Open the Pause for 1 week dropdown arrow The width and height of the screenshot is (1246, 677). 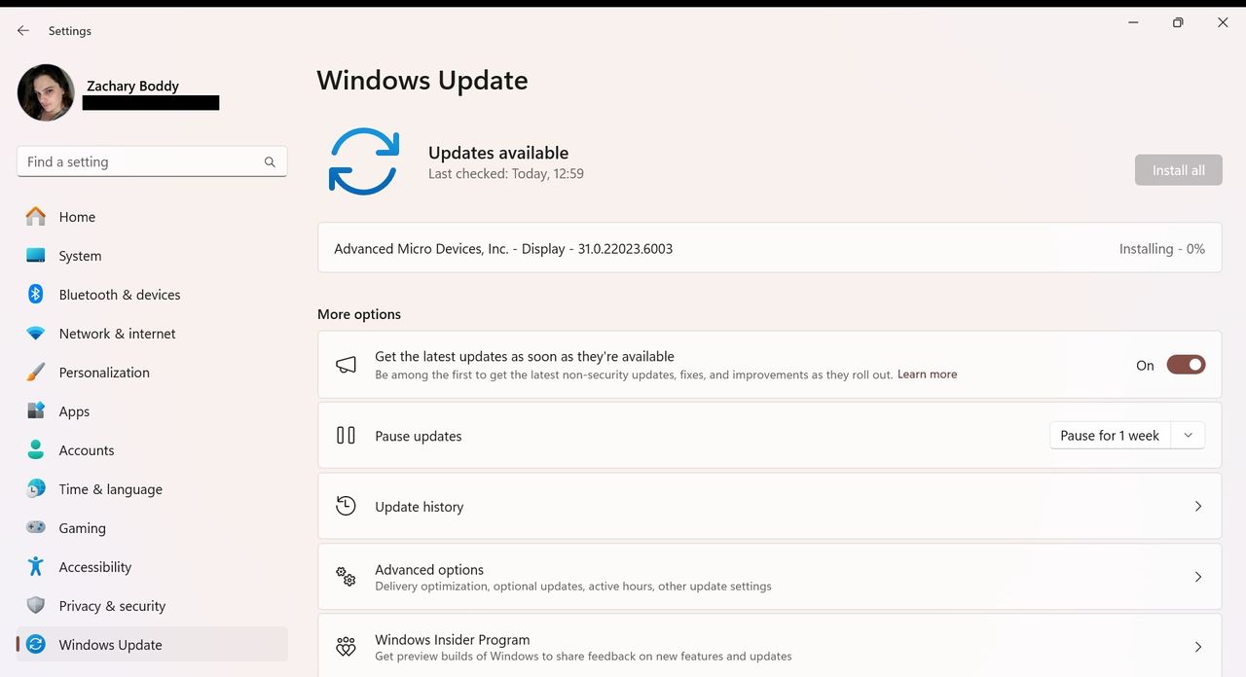point(1188,436)
